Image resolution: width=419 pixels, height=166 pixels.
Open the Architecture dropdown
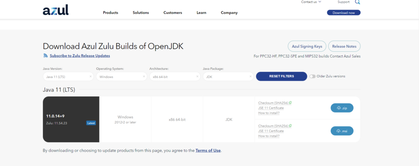pyautogui.click(x=175, y=76)
